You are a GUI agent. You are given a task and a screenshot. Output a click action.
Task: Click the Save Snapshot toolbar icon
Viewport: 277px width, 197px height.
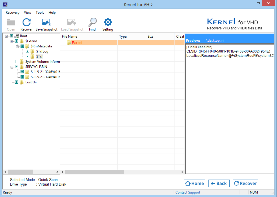tap(47, 22)
